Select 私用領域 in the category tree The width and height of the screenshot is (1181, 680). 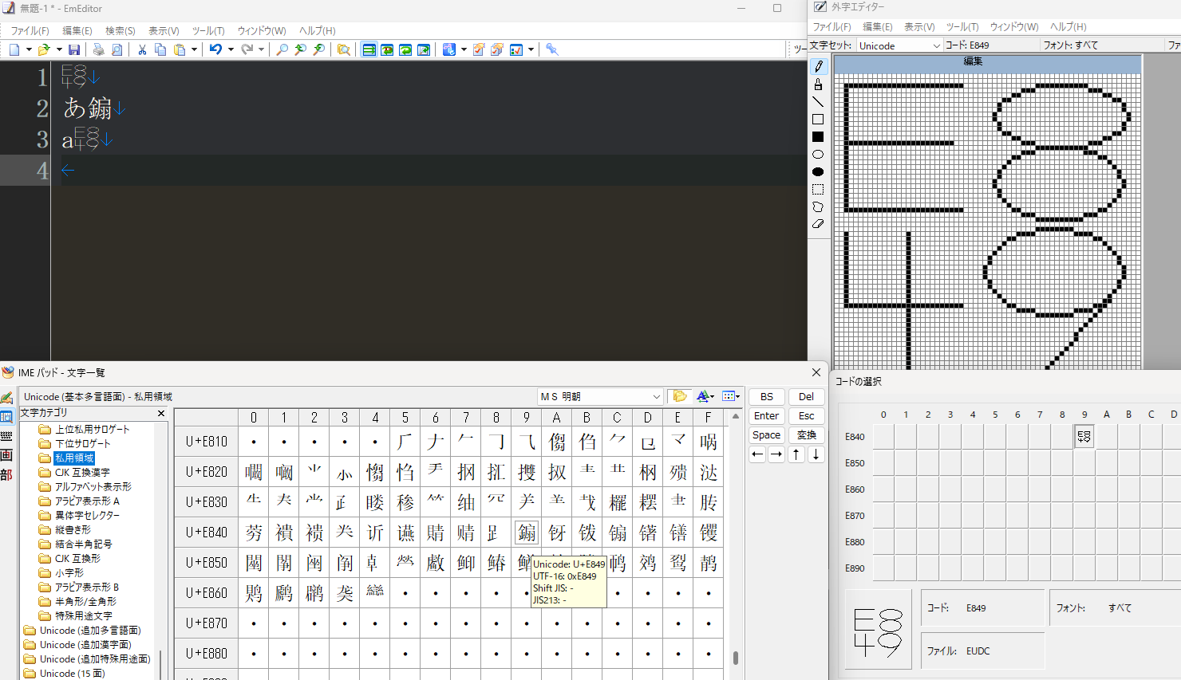coord(74,458)
